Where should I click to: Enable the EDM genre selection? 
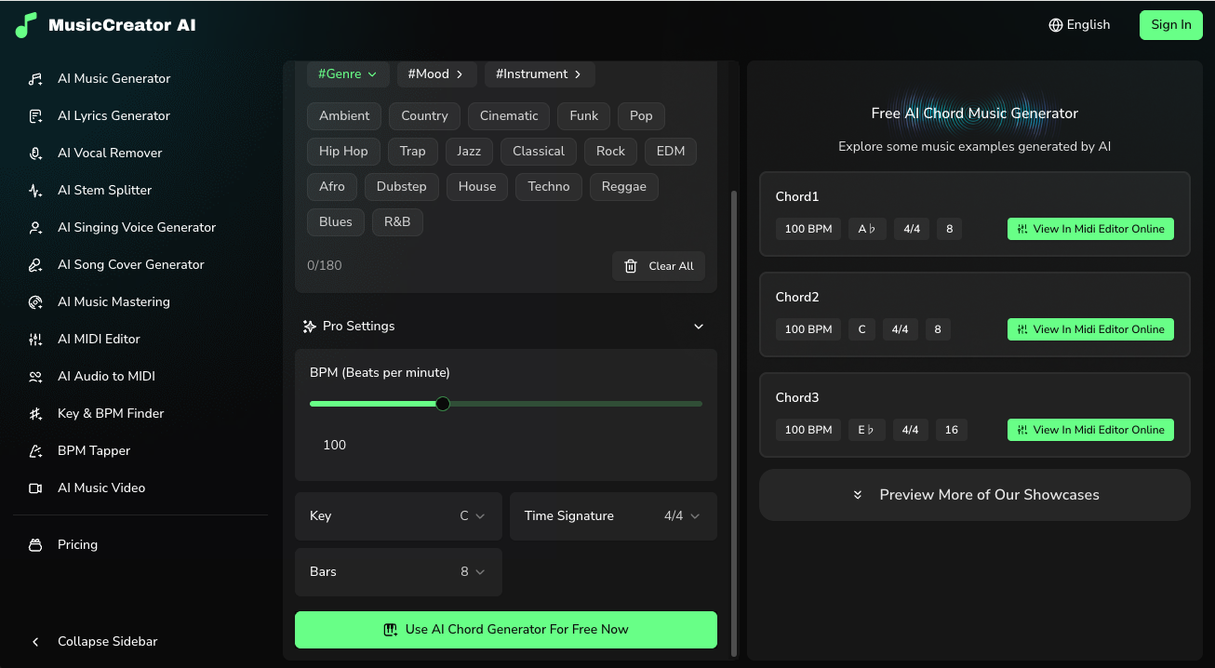click(x=670, y=151)
